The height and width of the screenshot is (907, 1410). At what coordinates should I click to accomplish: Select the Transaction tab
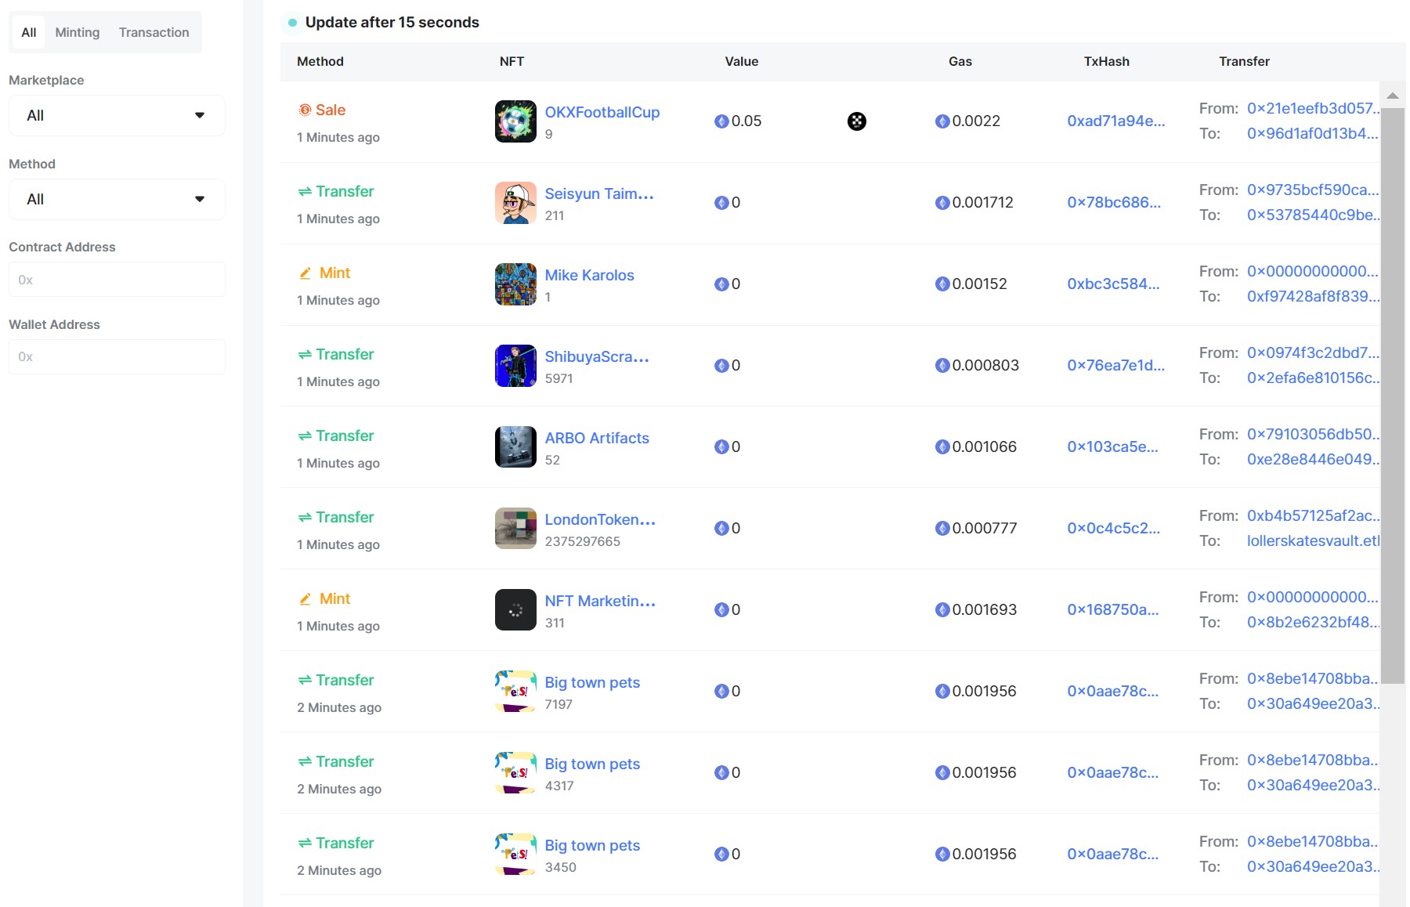(x=154, y=33)
